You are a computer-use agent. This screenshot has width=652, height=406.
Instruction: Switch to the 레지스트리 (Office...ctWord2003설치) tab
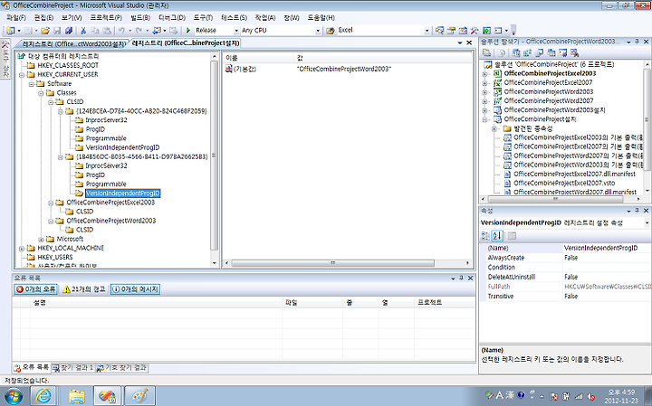coord(72,43)
